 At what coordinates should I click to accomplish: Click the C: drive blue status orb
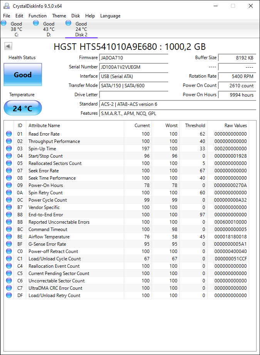click(3, 23)
